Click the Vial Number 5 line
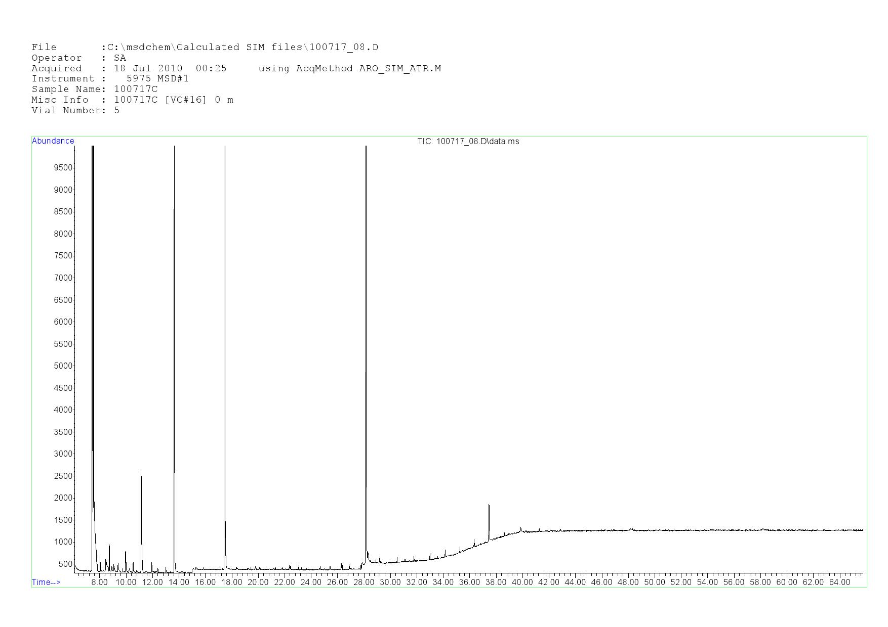 click(75, 110)
